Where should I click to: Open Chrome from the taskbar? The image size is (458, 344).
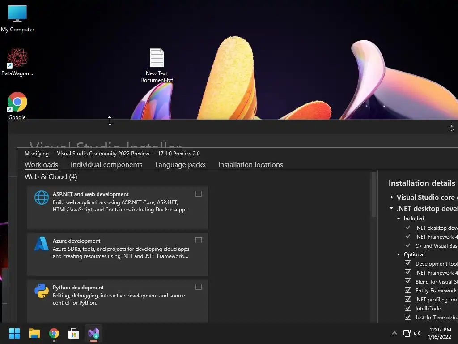pyautogui.click(x=54, y=333)
